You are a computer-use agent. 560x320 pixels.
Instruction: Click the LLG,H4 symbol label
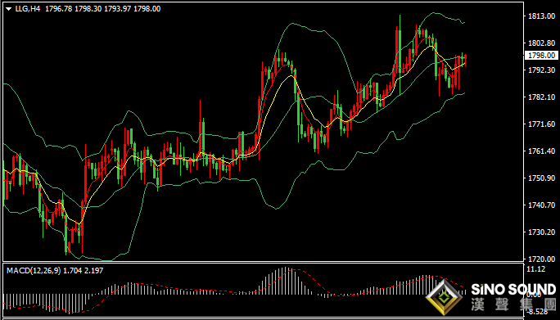pyautogui.click(x=28, y=9)
